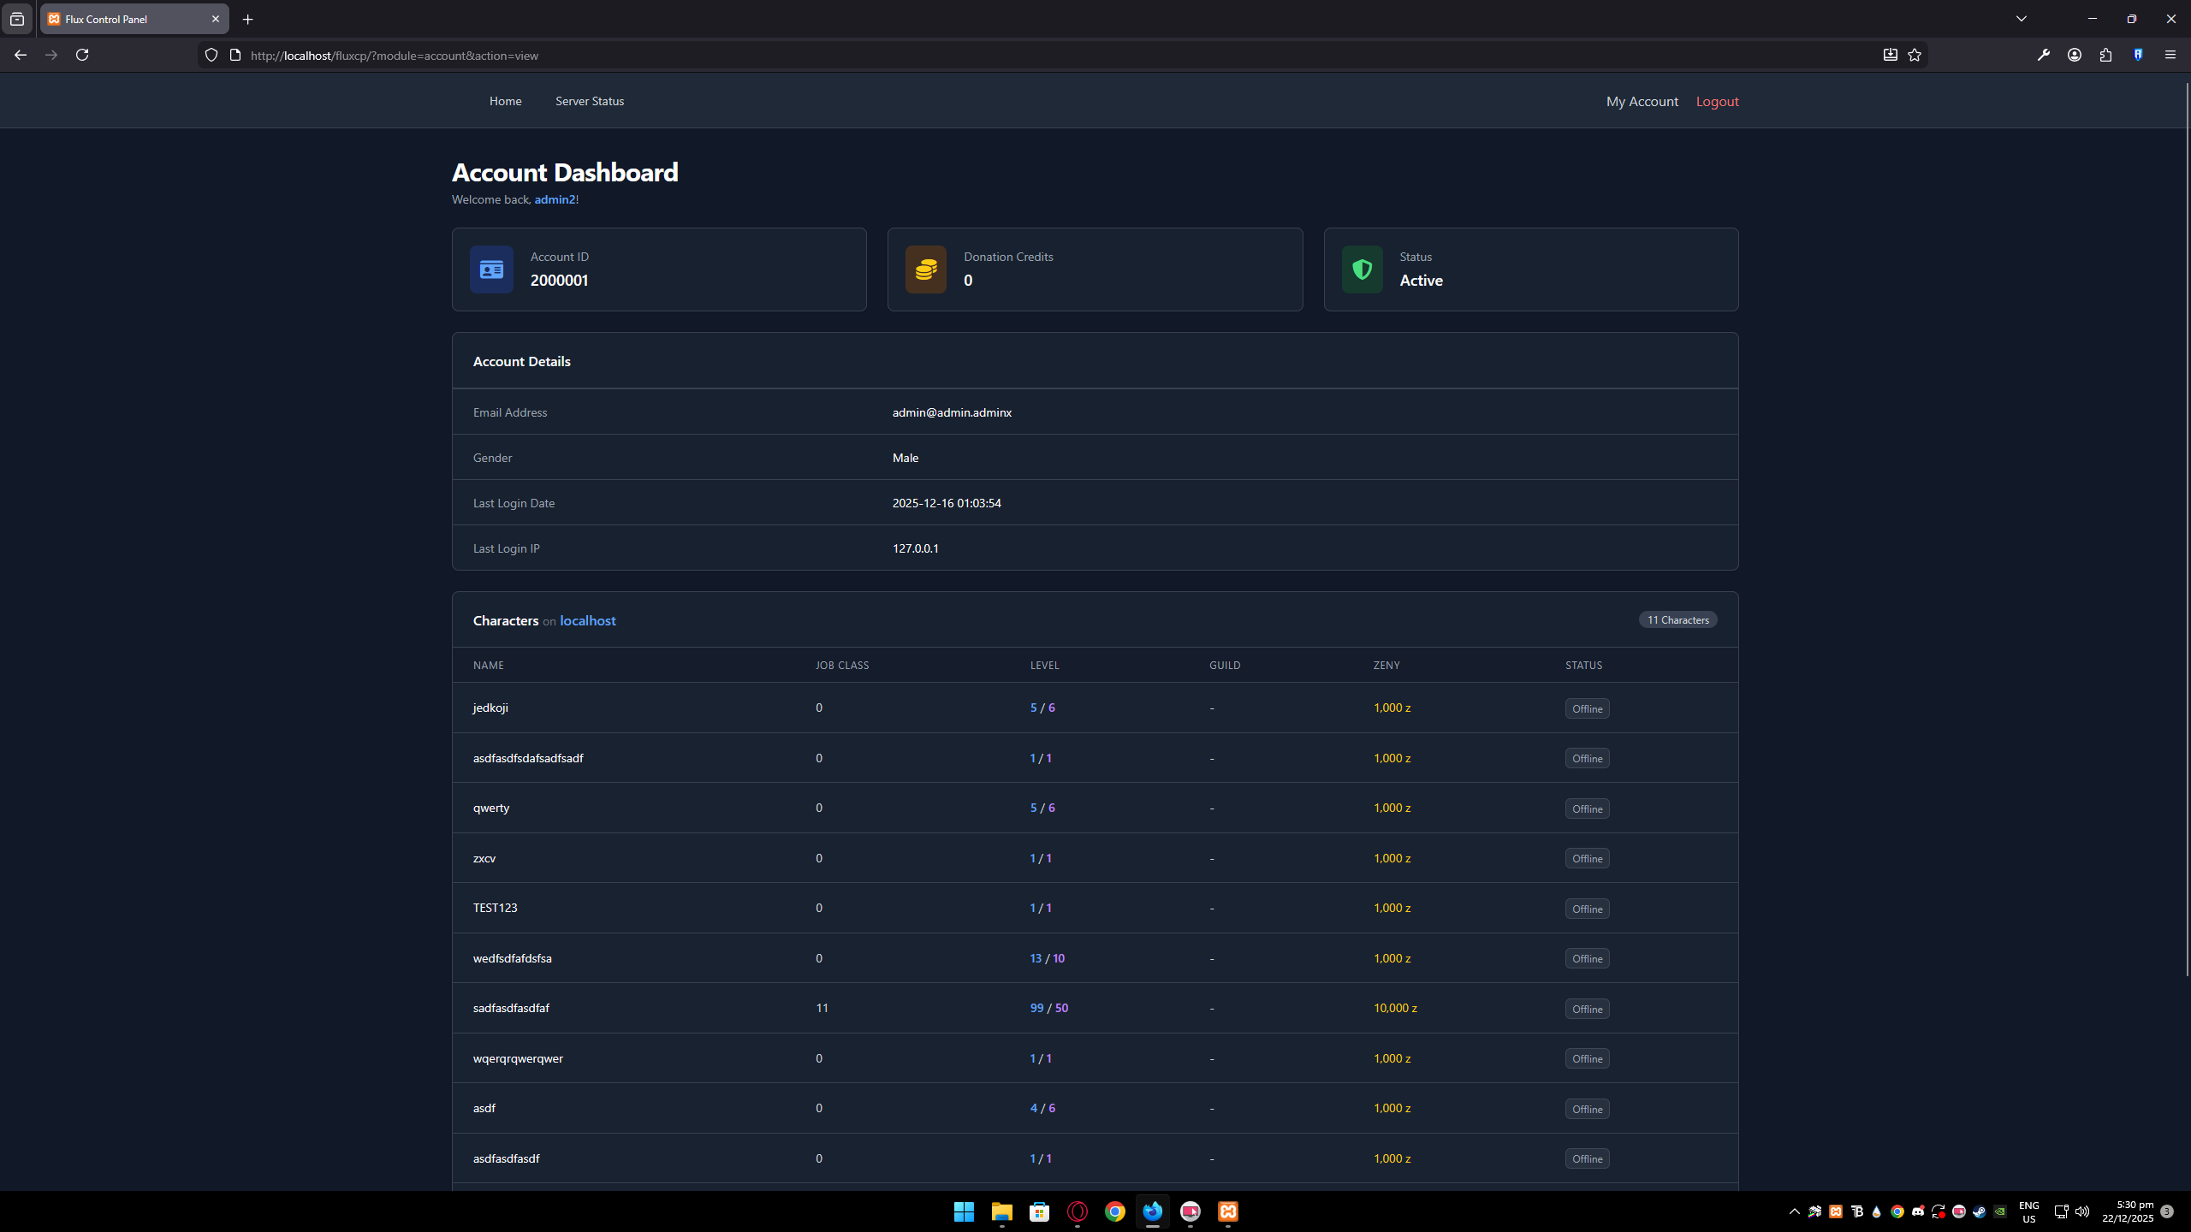Open Firefox application hamburger menu

[x=2170, y=55]
